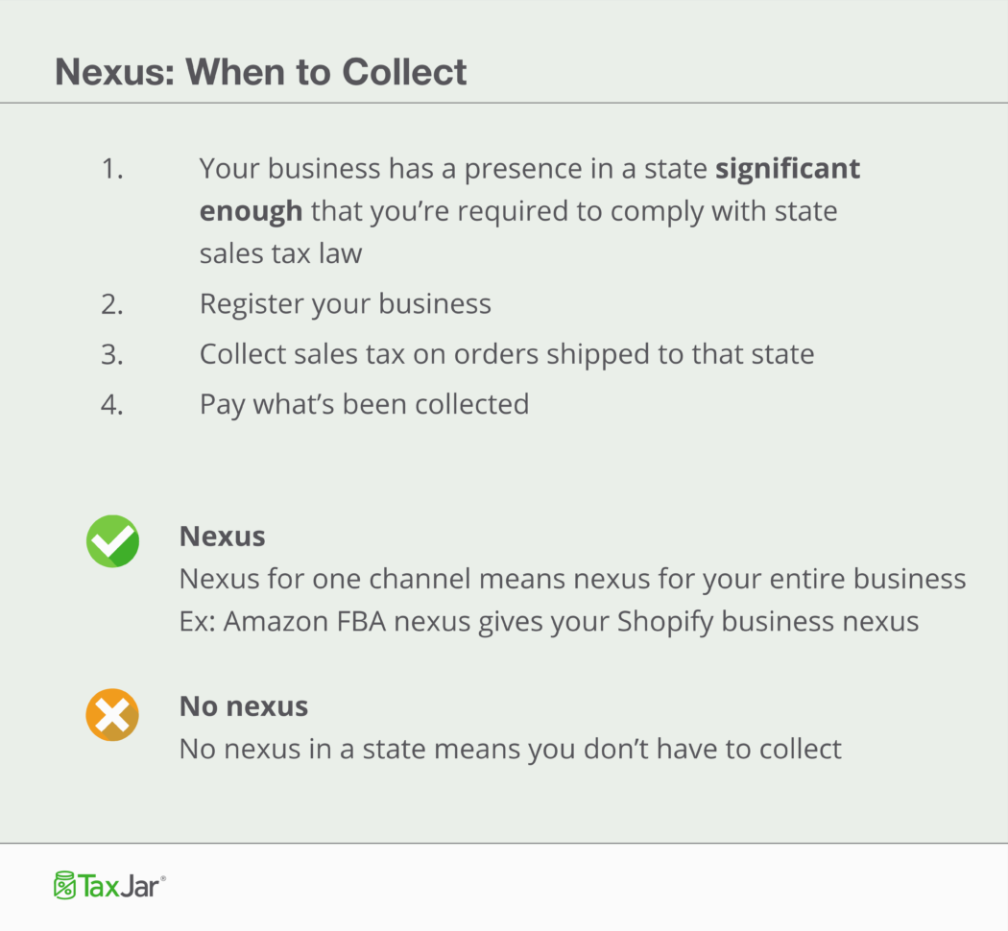Select 'Collect sales tax on orders' line

click(506, 354)
